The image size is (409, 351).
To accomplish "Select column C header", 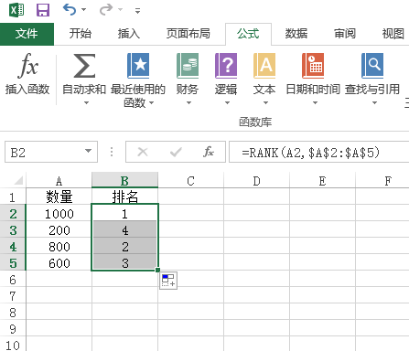I will [190, 181].
